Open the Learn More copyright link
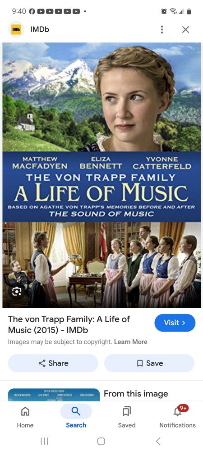The height and width of the screenshot is (453, 203). pos(130,342)
